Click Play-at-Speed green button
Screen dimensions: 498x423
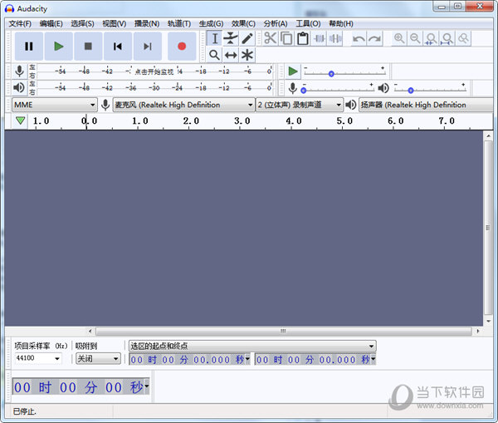(x=292, y=71)
